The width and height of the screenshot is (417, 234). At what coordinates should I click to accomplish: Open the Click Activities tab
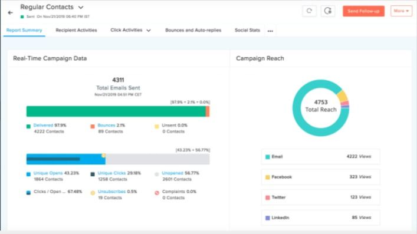tap(126, 30)
